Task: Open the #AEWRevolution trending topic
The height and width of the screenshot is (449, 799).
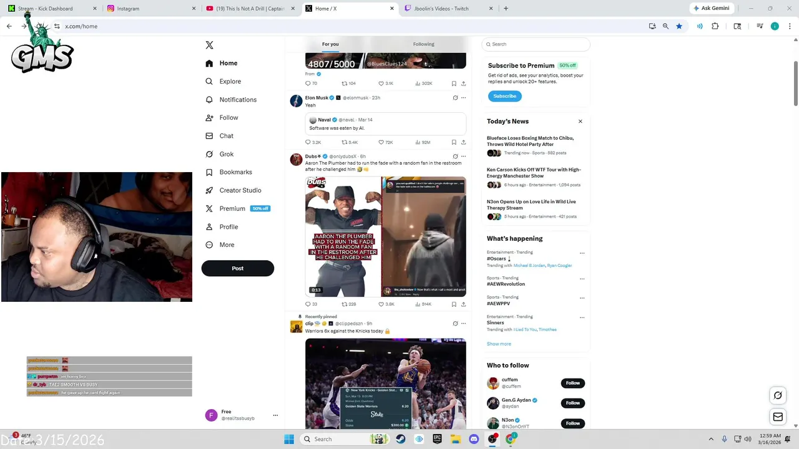Action: [x=506, y=284]
